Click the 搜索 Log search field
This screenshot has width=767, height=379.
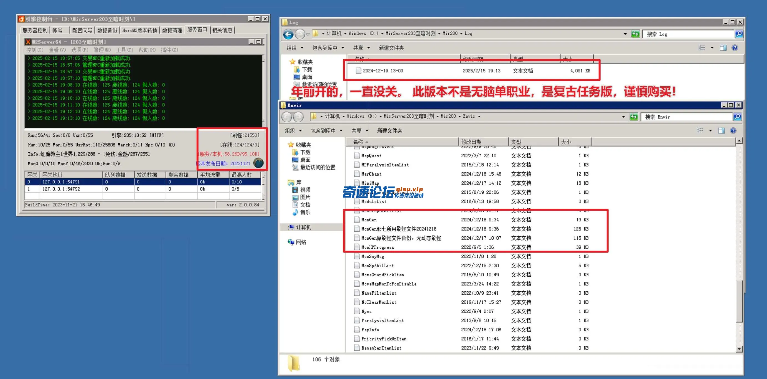(689, 34)
